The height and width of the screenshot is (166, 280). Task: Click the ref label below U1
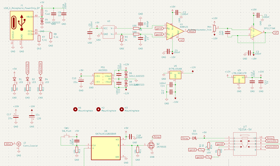click(x=181, y=40)
